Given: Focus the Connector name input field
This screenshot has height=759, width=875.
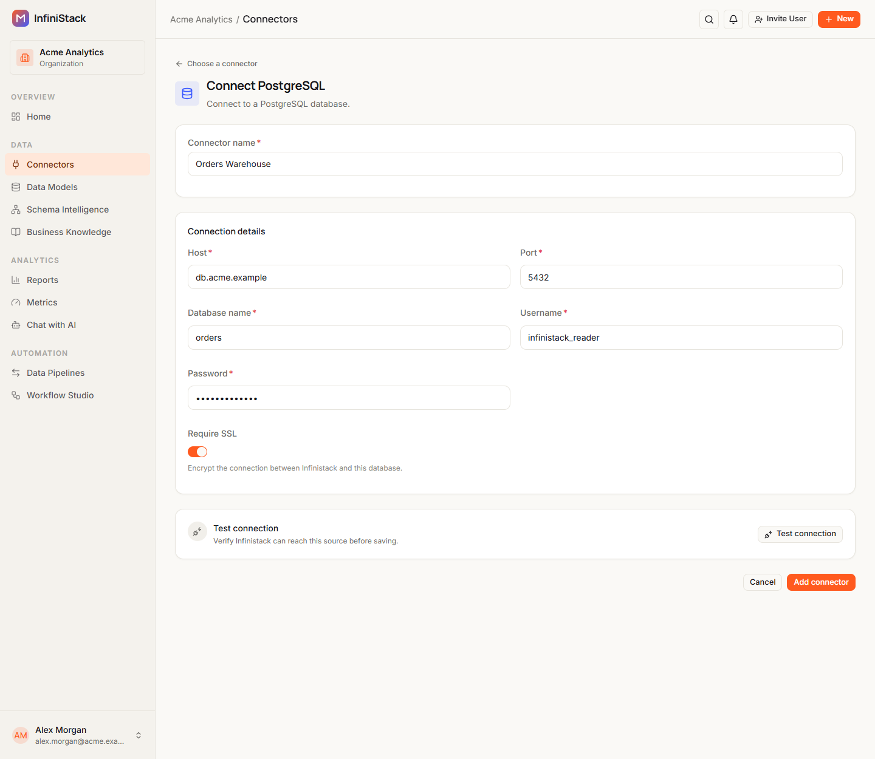Looking at the screenshot, I should coord(515,164).
